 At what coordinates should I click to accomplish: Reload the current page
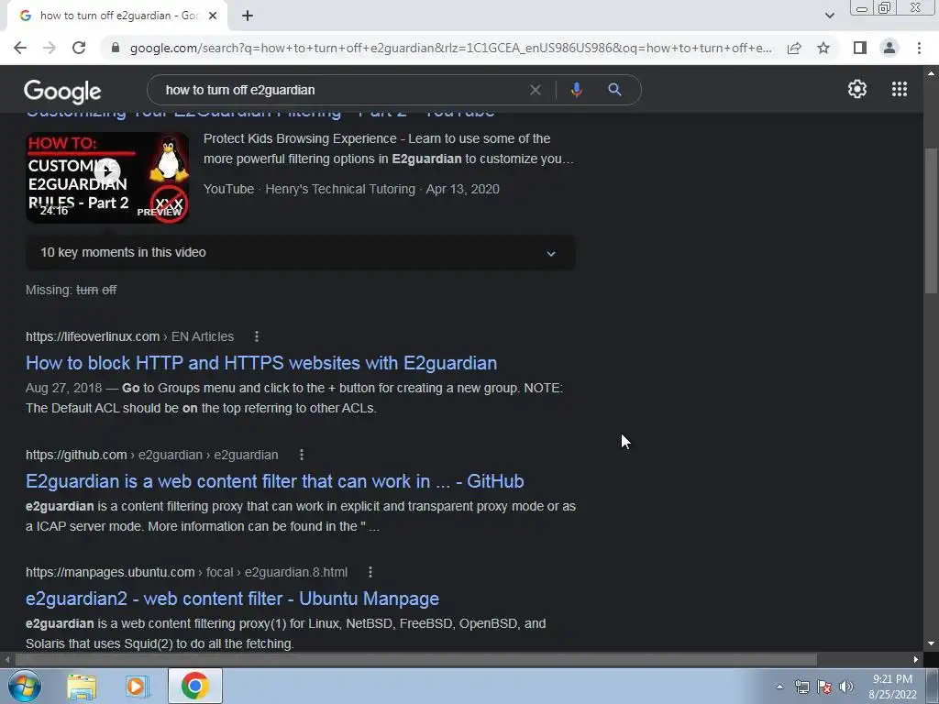[79, 48]
